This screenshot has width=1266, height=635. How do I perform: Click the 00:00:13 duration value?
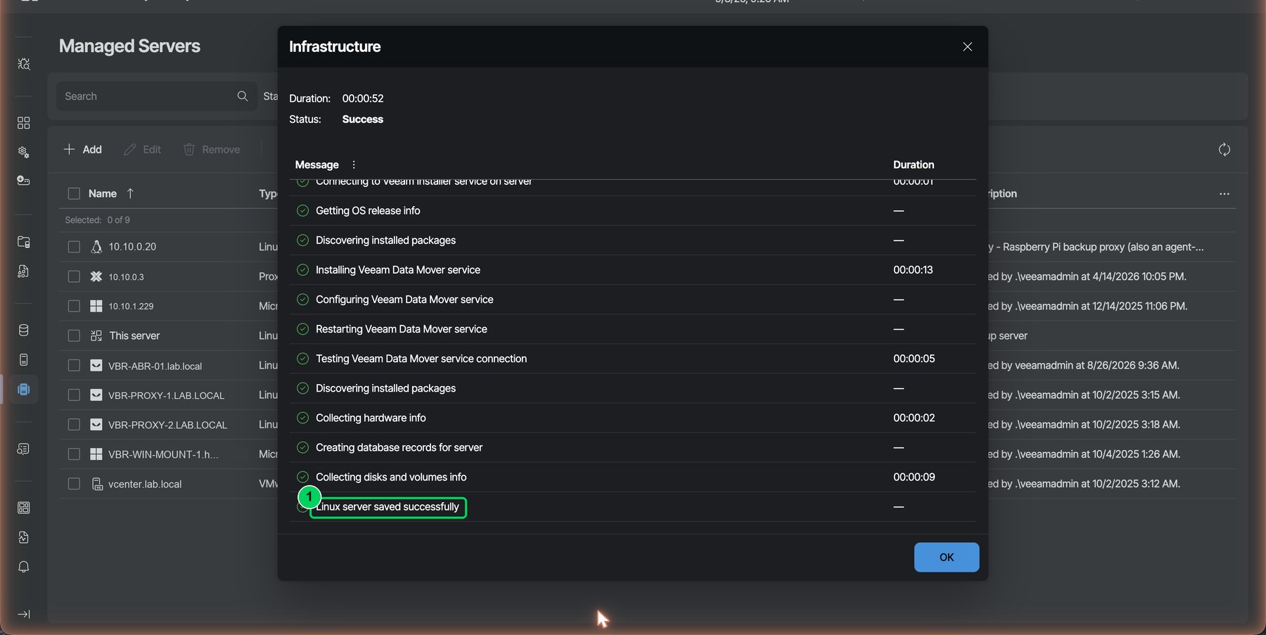[x=913, y=269]
